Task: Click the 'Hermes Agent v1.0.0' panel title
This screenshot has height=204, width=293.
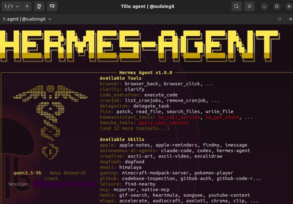Action: [146, 73]
